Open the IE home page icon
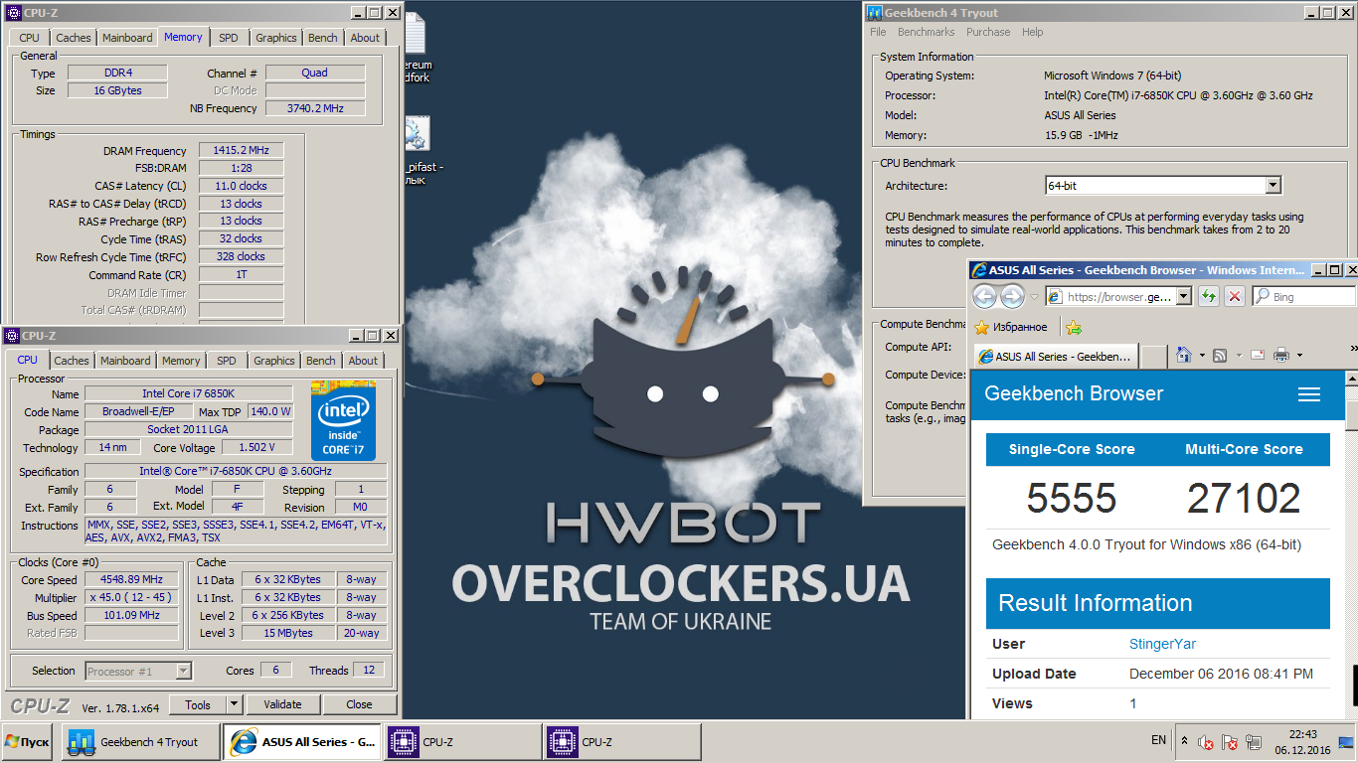 (1183, 355)
